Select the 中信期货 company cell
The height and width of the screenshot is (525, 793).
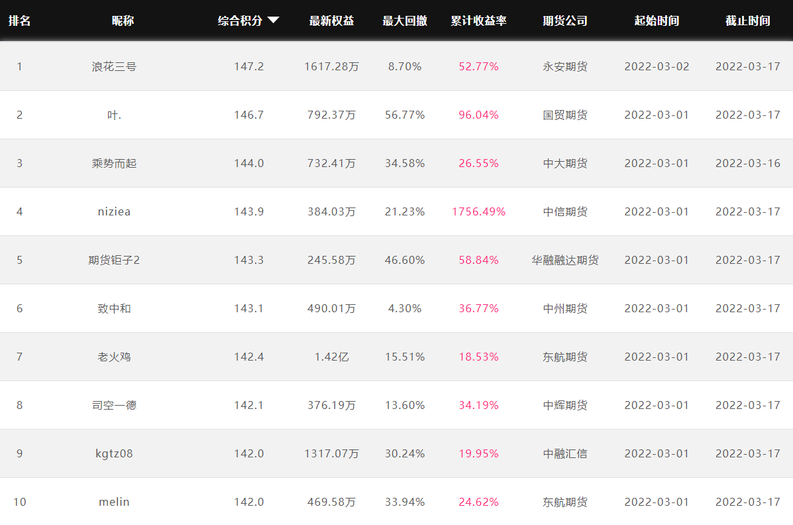click(565, 211)
